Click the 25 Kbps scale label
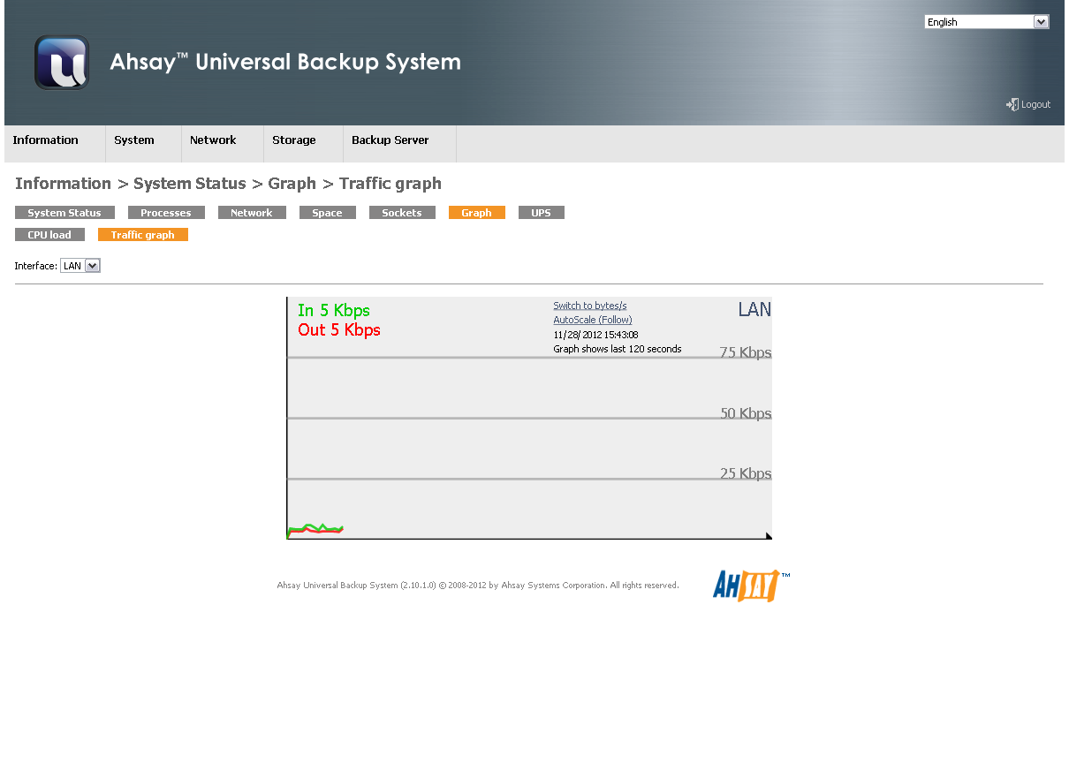This screenshot has width=1069, height=771. [x=746, y=473]
